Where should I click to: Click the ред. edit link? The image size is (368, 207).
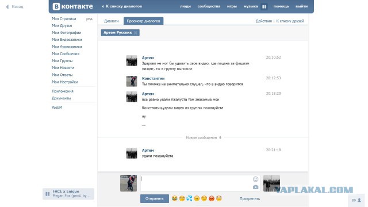click(90, 18)
